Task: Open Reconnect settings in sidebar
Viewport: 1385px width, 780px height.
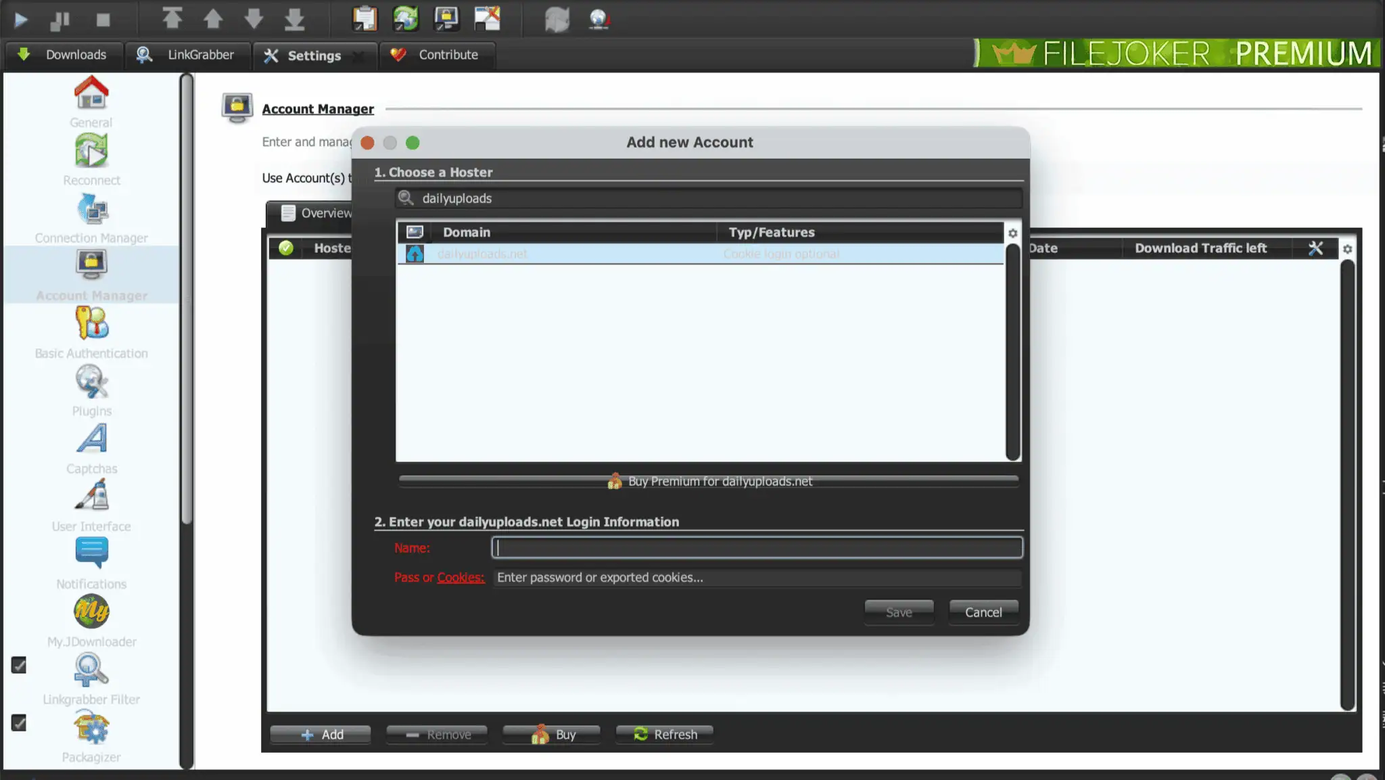Action: (x=91, y=160)
